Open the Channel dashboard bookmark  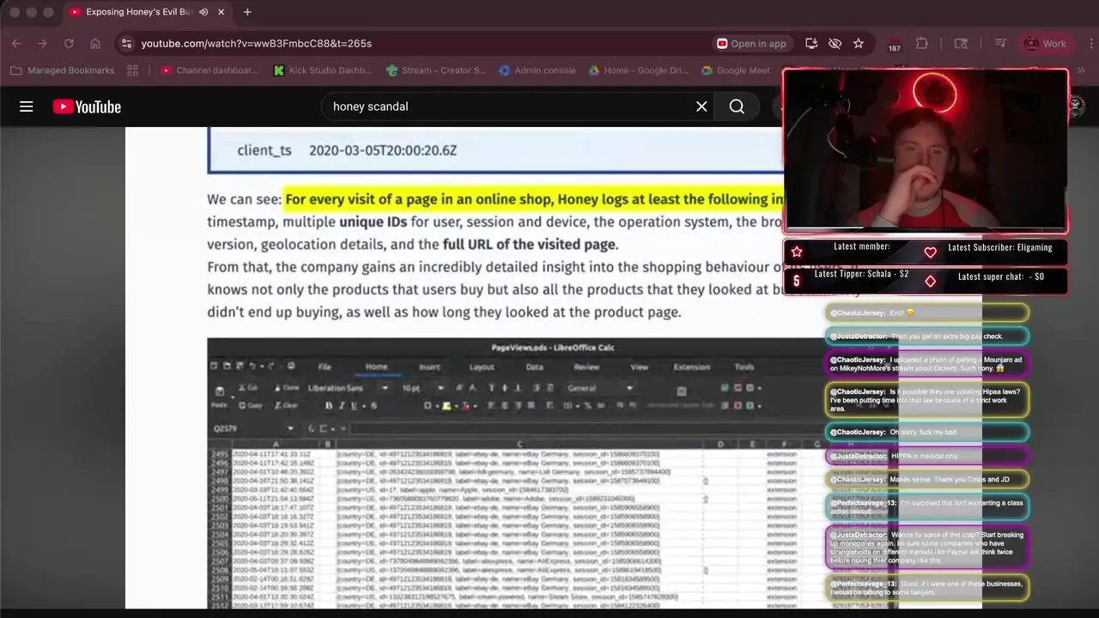tap(209, 70)
